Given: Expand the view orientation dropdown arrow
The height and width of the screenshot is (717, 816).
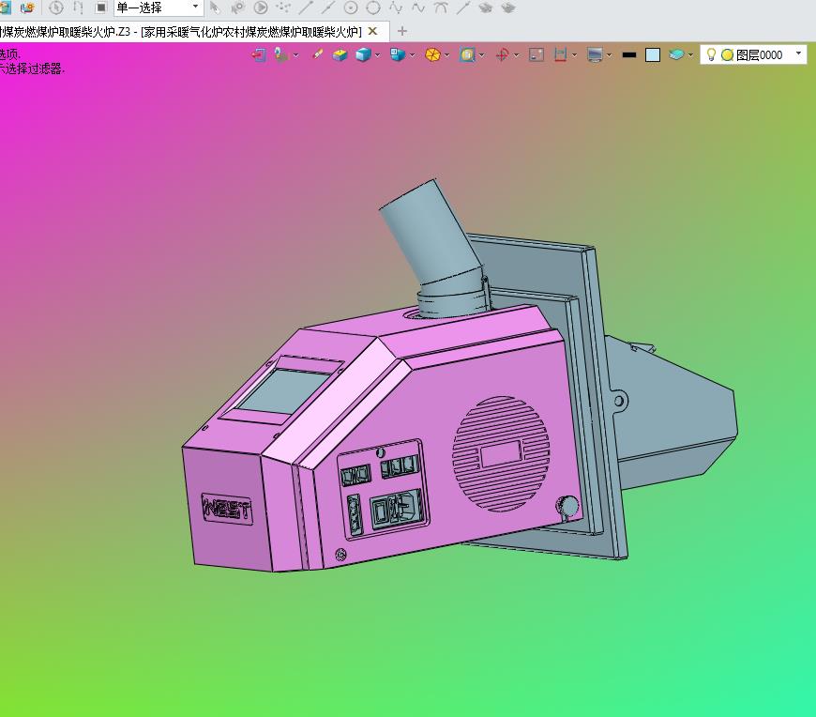Looking at the screenshot, I should pos(412,55).
